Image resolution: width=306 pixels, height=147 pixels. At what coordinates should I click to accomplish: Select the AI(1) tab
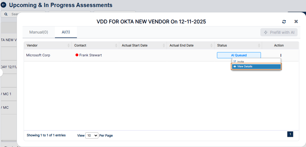66,32
